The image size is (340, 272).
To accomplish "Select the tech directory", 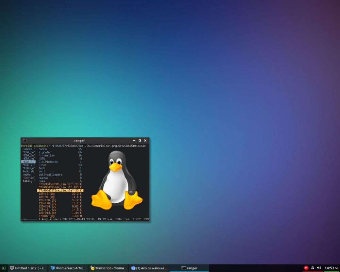I will (x=60, y=168).
